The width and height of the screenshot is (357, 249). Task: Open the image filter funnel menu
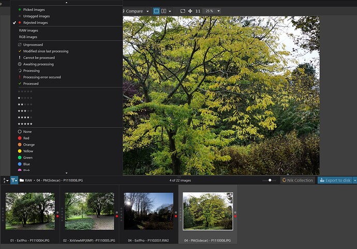coord(14,181)
